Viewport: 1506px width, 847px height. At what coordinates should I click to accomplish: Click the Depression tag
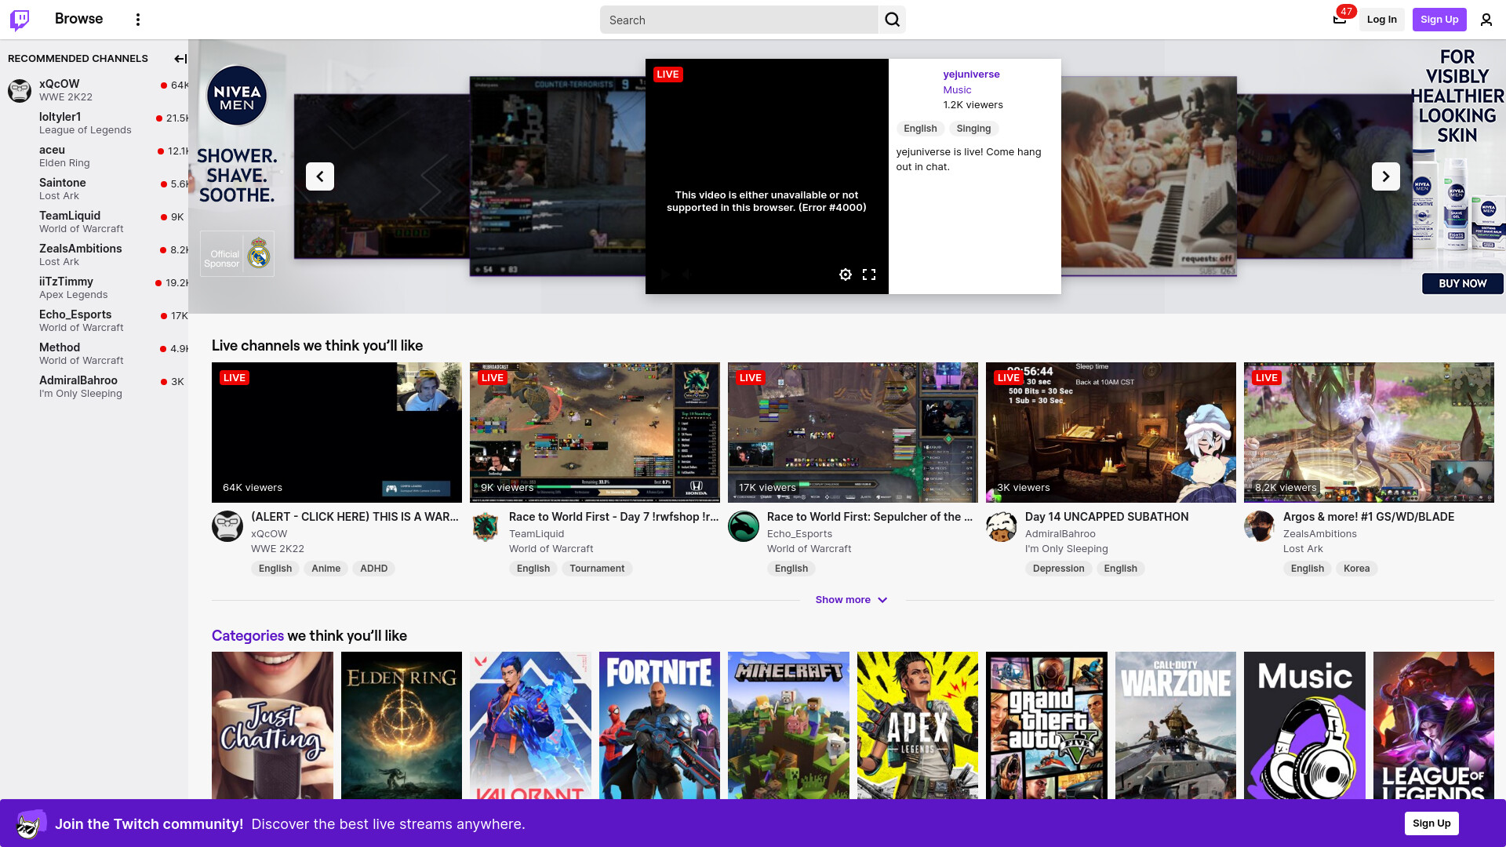coord(1058,569)
